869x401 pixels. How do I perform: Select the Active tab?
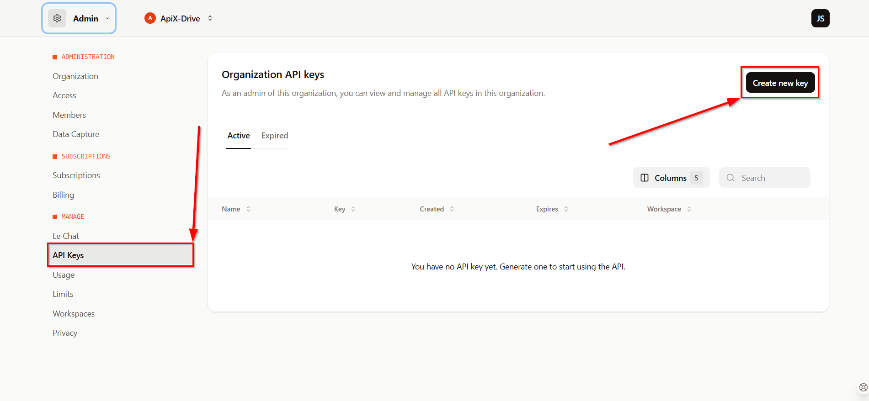239,136
